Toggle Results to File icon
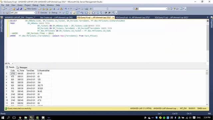 click(x=94, y=13)
